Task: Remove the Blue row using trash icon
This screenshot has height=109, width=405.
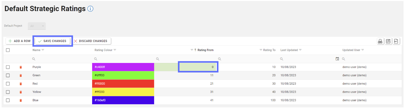Action: point(21,101)
